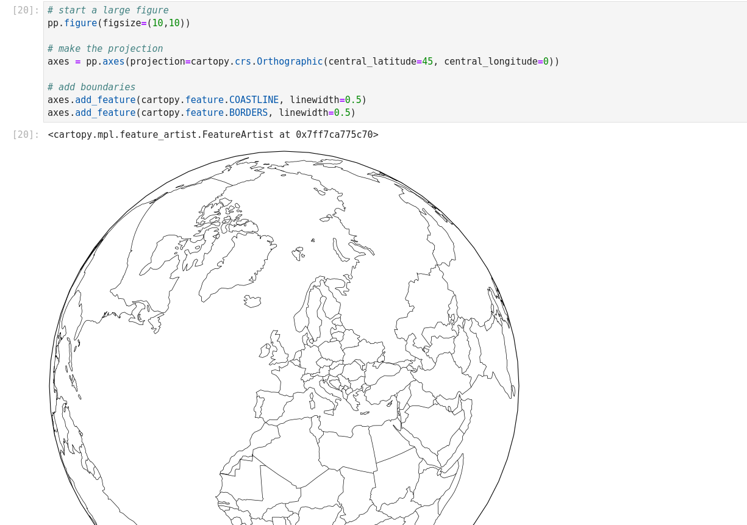Click the input prompt number of the code cell

26,10
